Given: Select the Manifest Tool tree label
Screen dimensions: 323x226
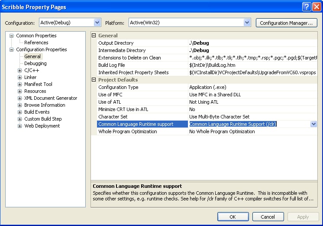Looking at the screenshot, I should tap(38, 84).
